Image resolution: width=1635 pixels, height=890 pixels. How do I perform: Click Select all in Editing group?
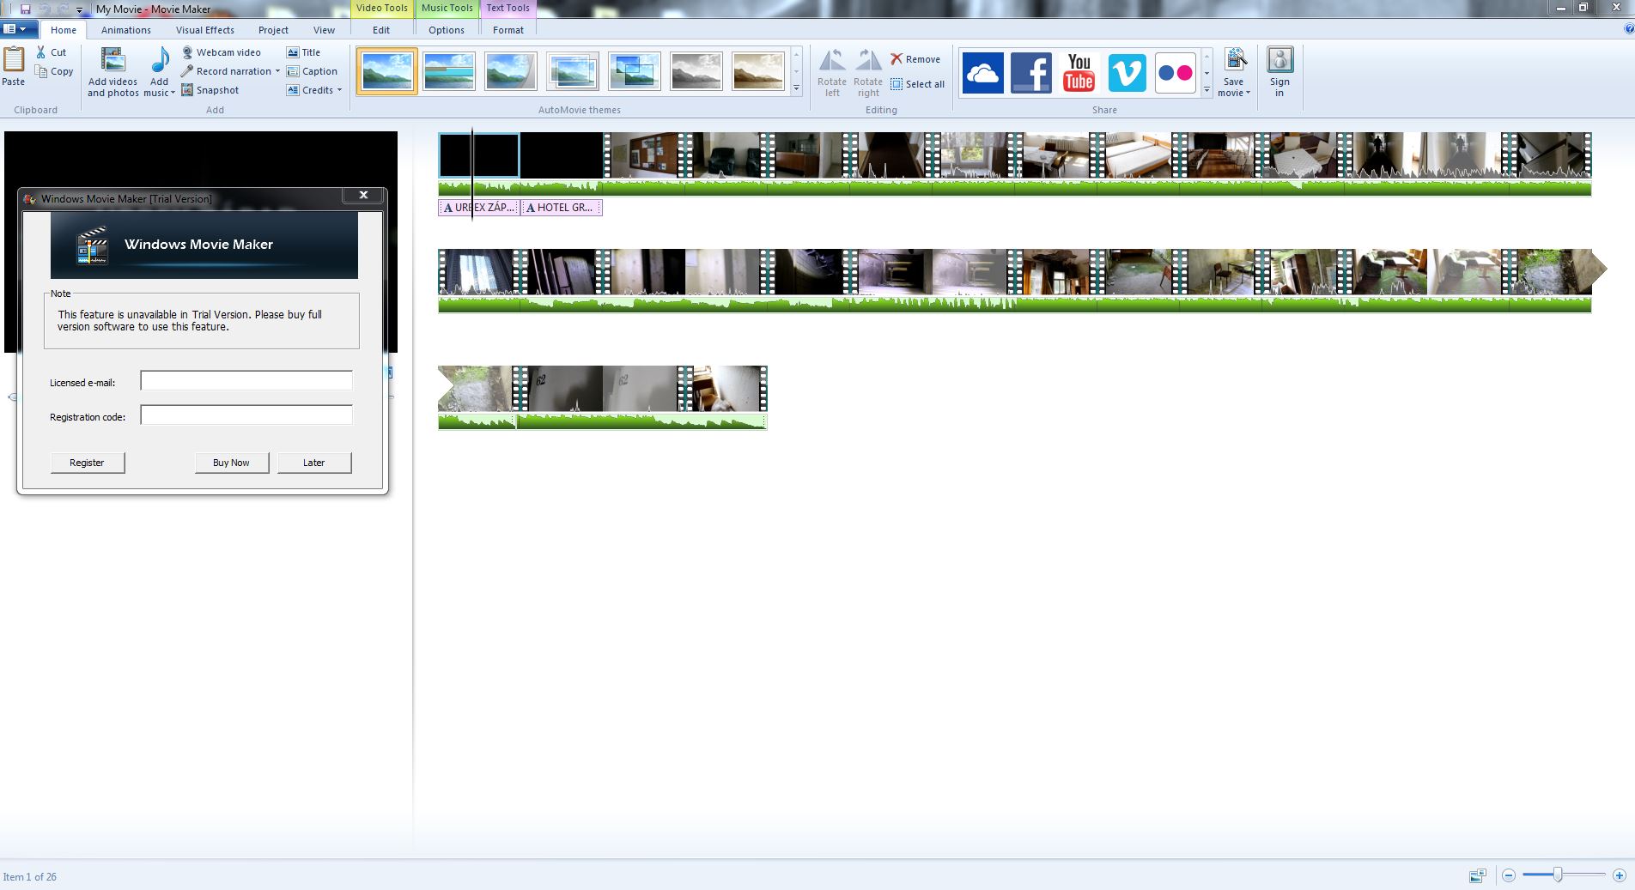917,84
